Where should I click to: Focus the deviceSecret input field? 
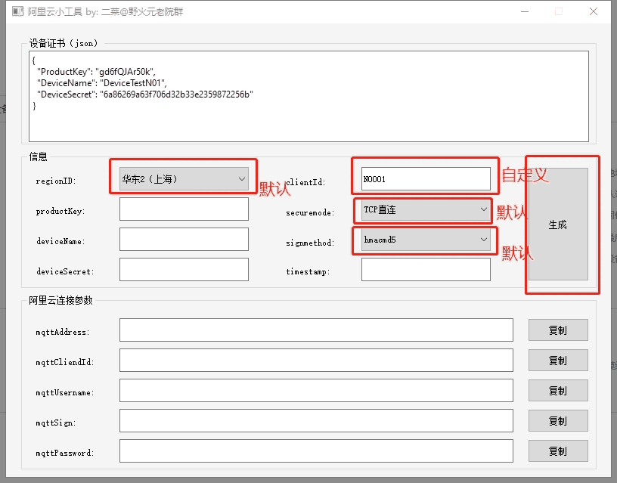click(184, 270)
